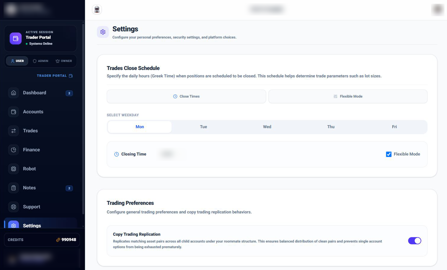The image size is (447, 270).
Task: Click the Trades swap-arrows icon
Action: pyautogui.click(x=14, y=131)
